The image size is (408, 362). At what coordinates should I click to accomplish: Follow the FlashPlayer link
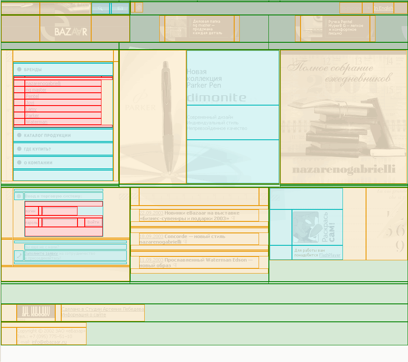[x=330, y=255]
